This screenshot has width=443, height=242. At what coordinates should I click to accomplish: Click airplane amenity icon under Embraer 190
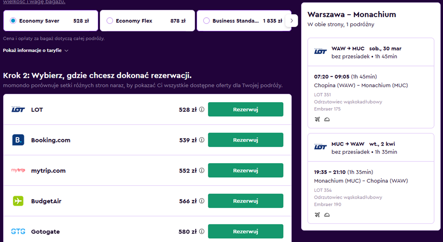(317, 215)
